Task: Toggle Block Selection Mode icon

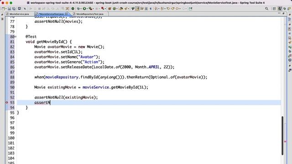Action: (146, 9)
